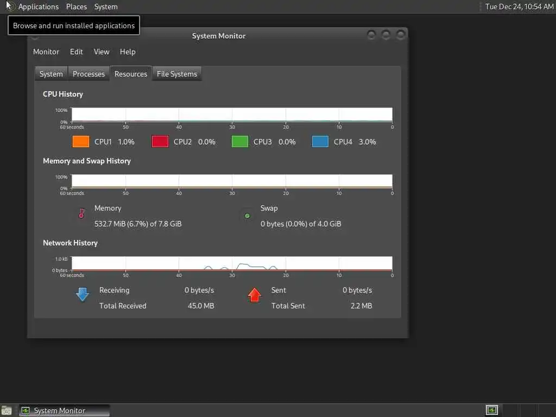Click the Total Sent label
556x417 pixels.
point(288,306)
